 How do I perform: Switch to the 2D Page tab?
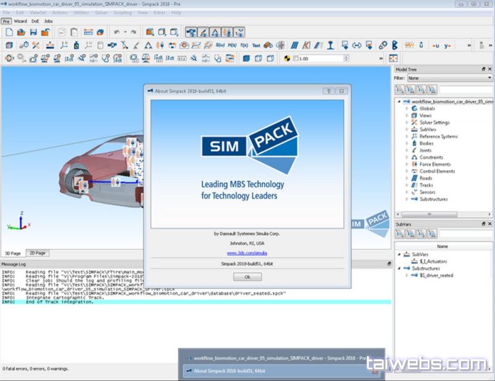(38, 253)
